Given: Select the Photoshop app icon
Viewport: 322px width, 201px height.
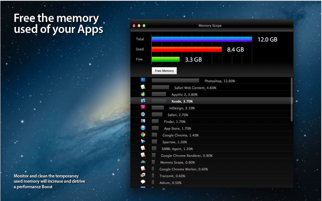Looking at the screenshot, I should point(143,80).
